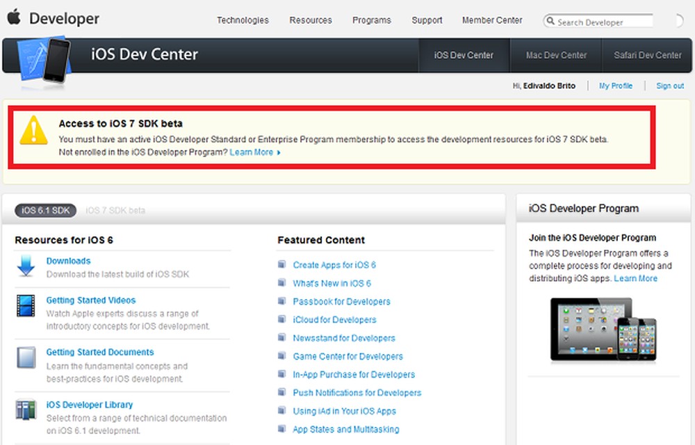
Task: Click Learn More in the SDK beta alert
Action: (250, 152)
